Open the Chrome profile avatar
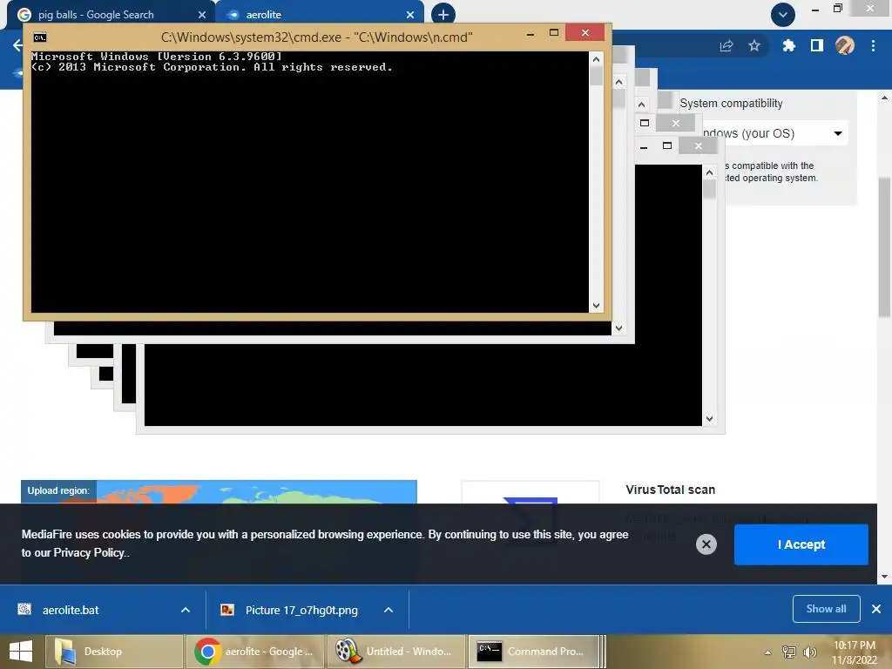This screenshot has height=669, width=892. pyautogui.click(x=845, y=45)
